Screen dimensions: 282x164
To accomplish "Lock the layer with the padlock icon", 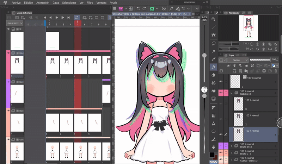I will pyautogui.click(x=246, y=65).
